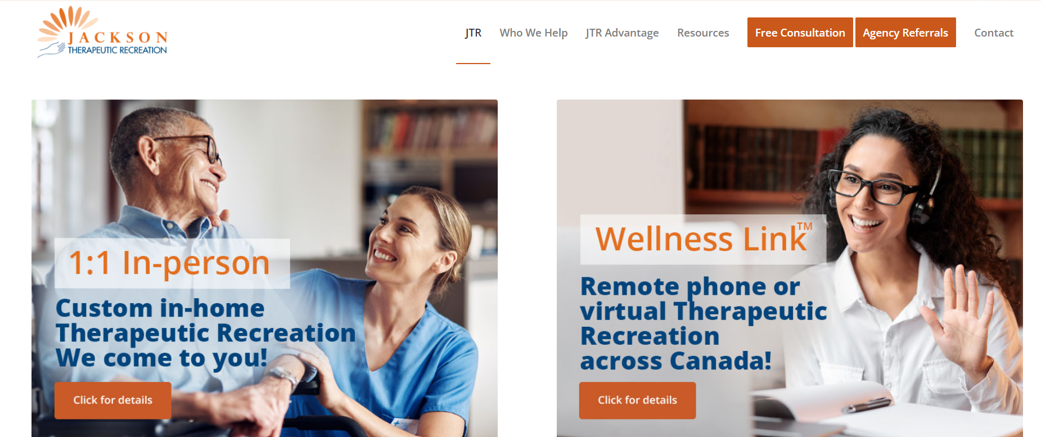Expand the Resources navigation menu

703,33
